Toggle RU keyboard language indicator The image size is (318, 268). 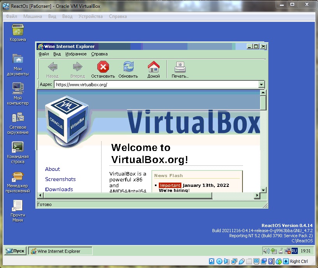294,251
